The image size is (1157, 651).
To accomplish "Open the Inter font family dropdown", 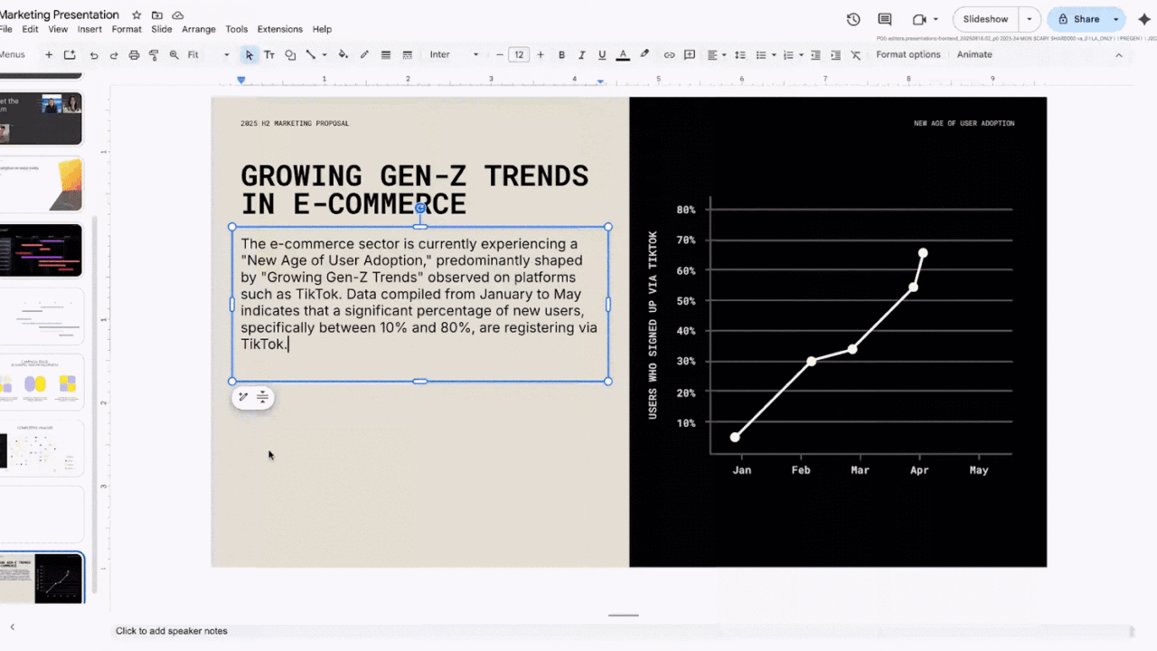I will click(x=455, y=55).
